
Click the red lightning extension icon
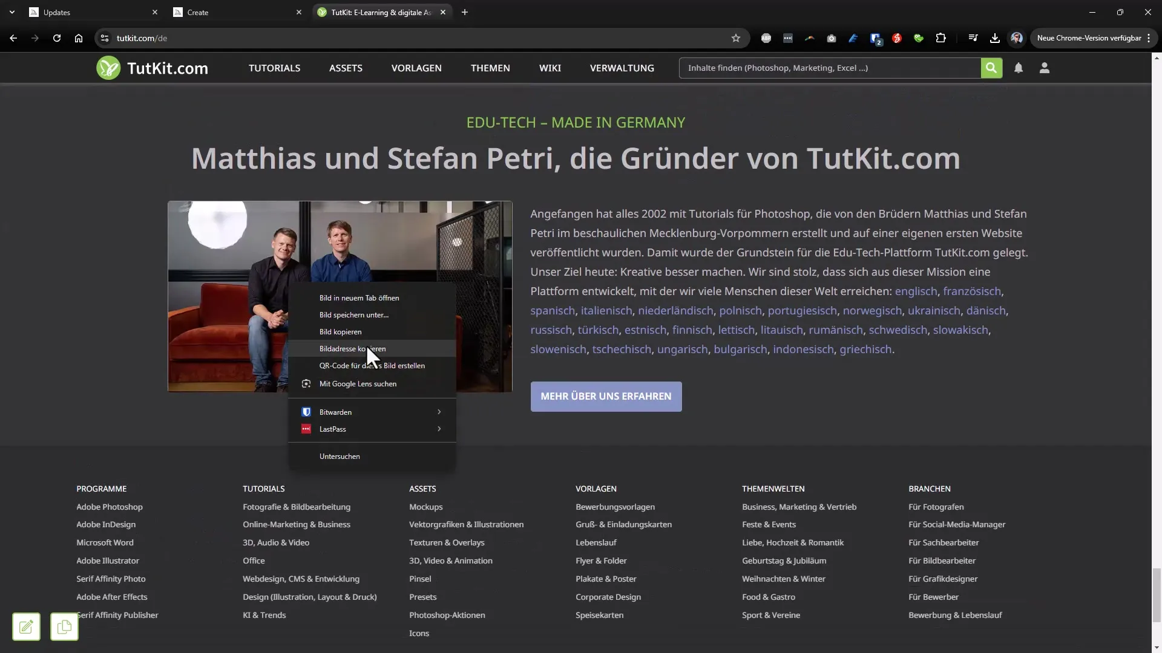pyautogui.click(x=897, y=38)
